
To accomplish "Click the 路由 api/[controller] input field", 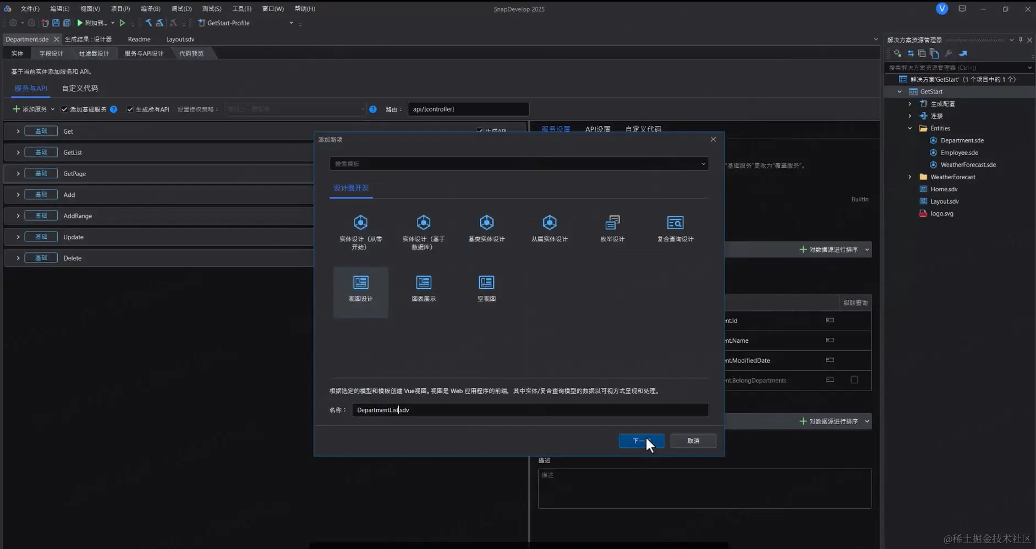I will pos(468,109).
